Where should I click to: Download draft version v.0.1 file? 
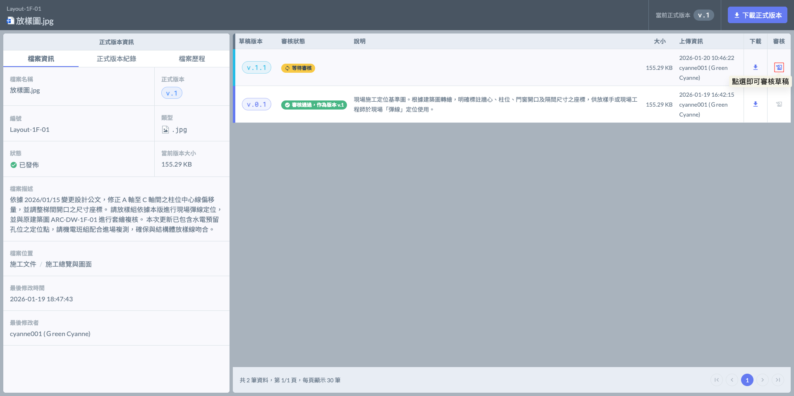coord(755,104)
